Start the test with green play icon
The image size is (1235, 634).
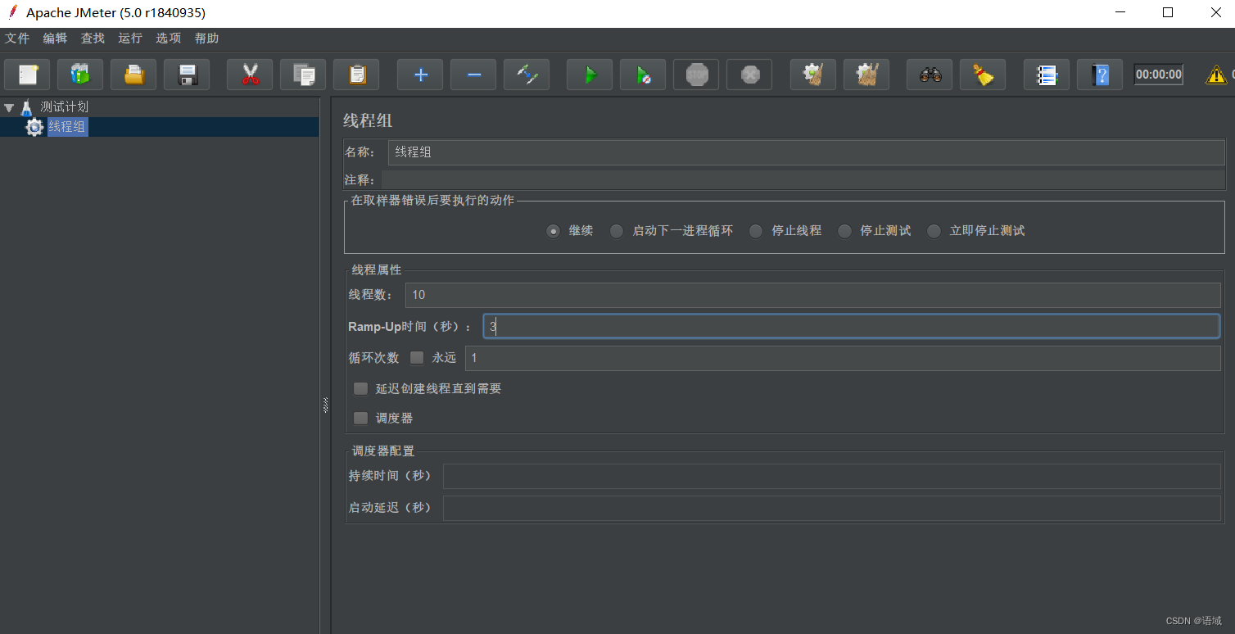point(590,75)
